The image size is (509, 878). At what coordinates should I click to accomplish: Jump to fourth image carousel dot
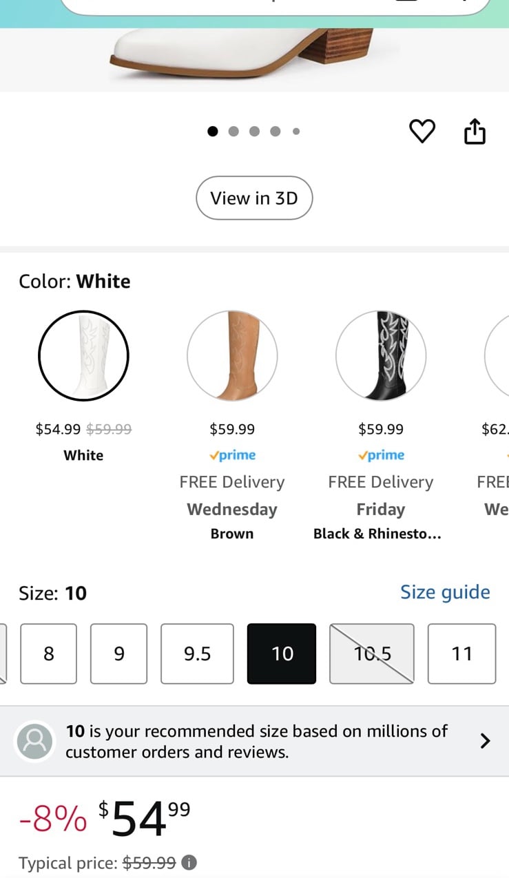(x=276, y=131)
